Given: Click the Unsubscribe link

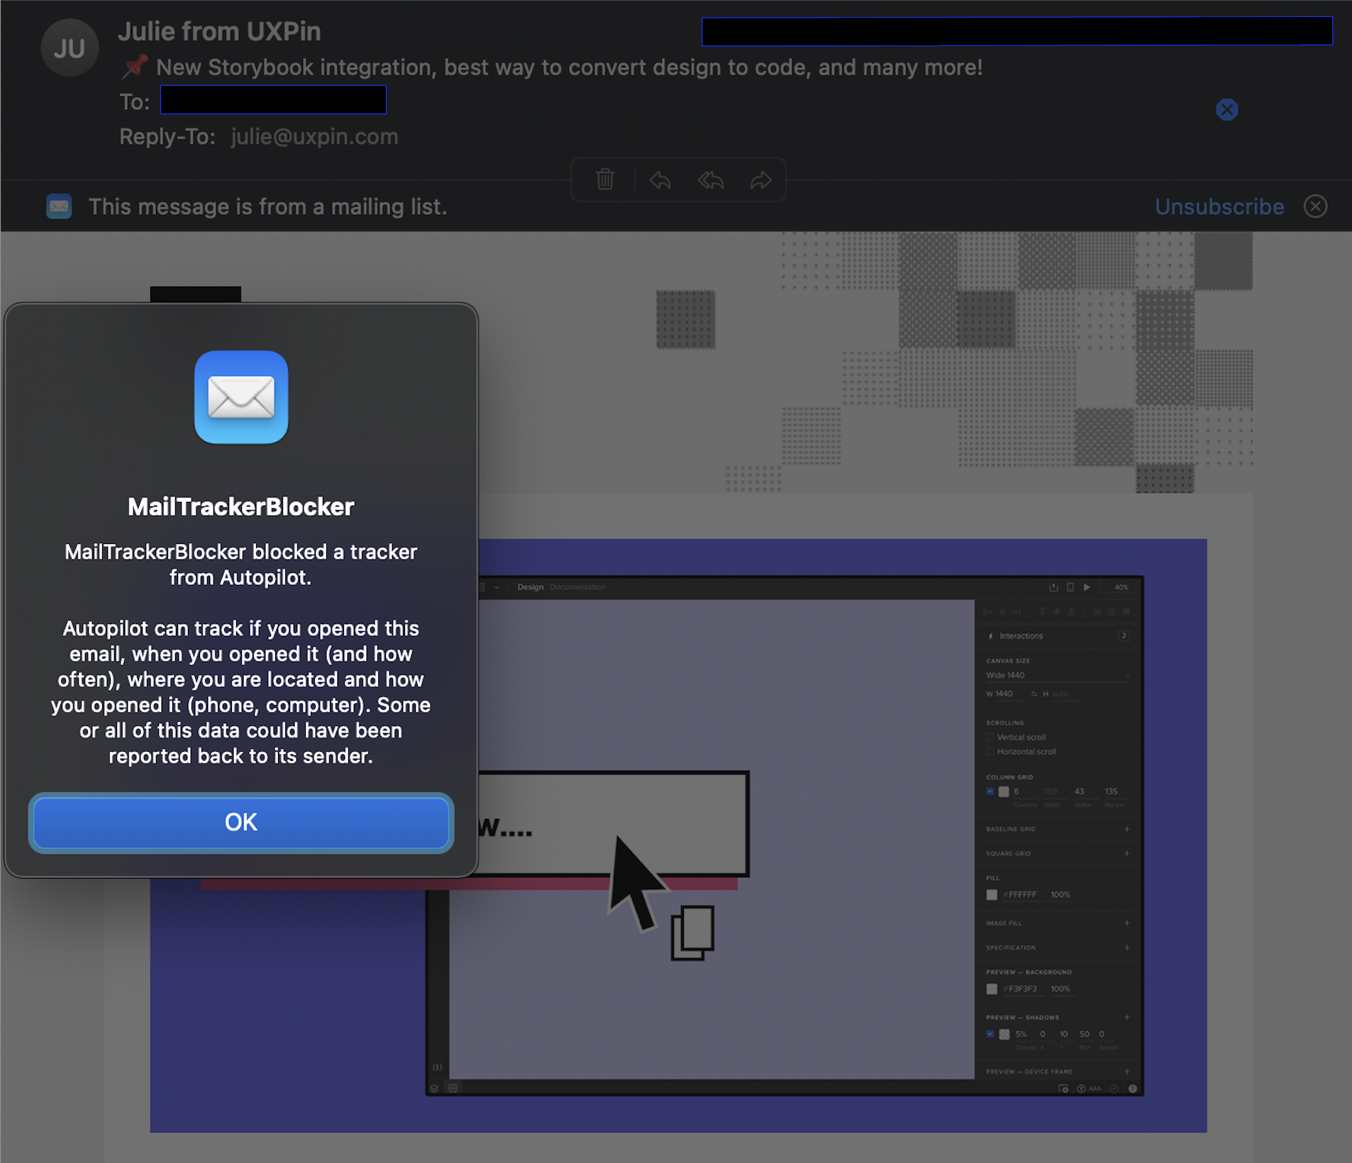Looking at the screenshot, I should (x=1219, y=206).
